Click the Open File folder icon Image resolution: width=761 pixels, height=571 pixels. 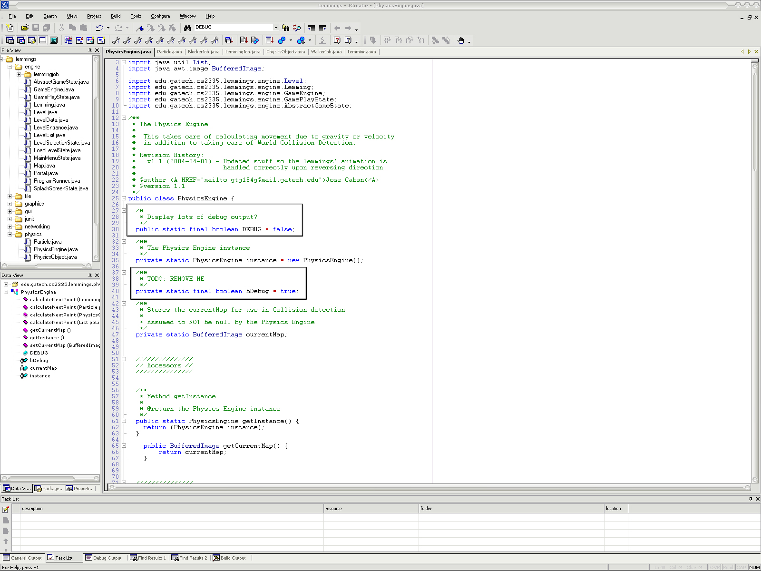click(x=25, y=28)
